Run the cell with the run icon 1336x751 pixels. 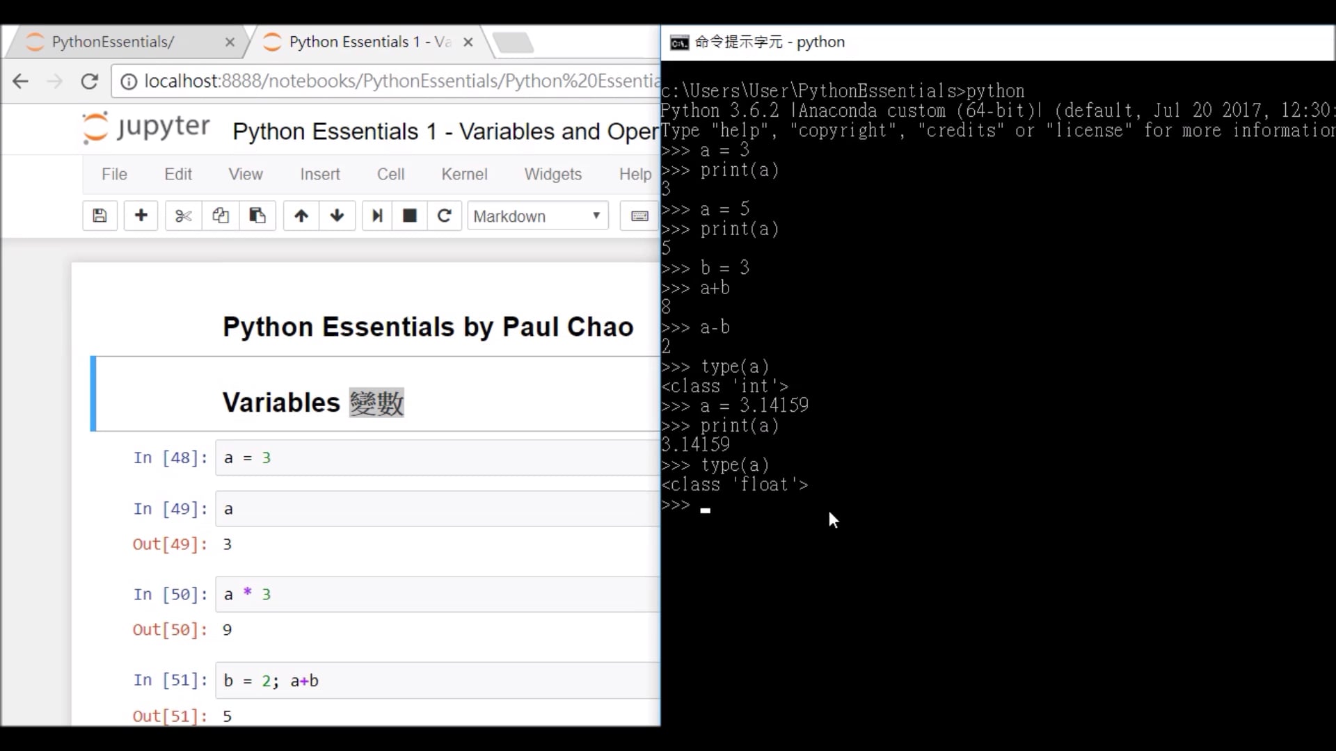[x=376, y=216]
